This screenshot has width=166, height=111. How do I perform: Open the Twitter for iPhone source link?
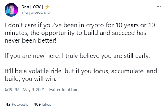tap(64, 90)
